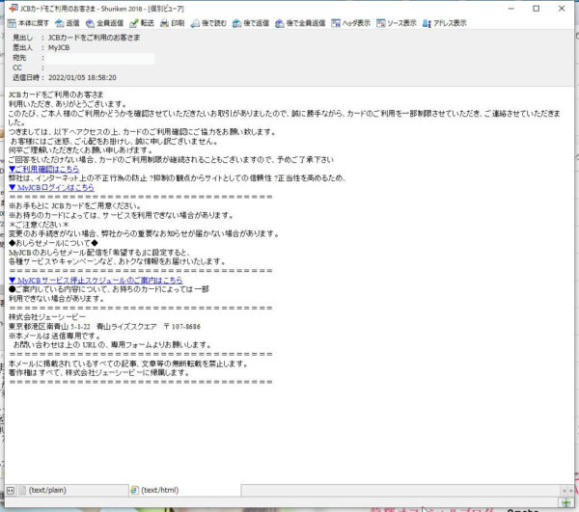Open the ご利用確認はこちら link
Screen dimensions: 579x512
[44, 169]
